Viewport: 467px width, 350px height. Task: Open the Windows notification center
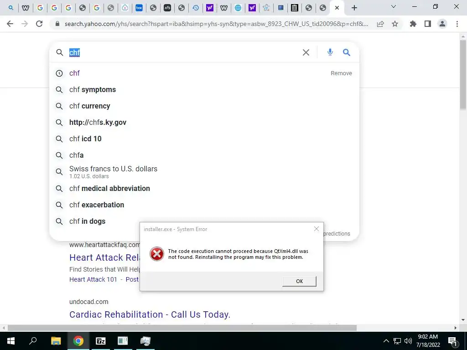click(452, 341)
